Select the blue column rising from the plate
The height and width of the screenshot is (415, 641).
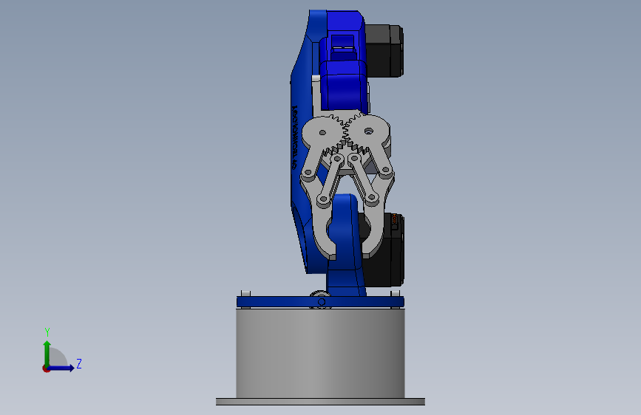[x=345, y=245]
